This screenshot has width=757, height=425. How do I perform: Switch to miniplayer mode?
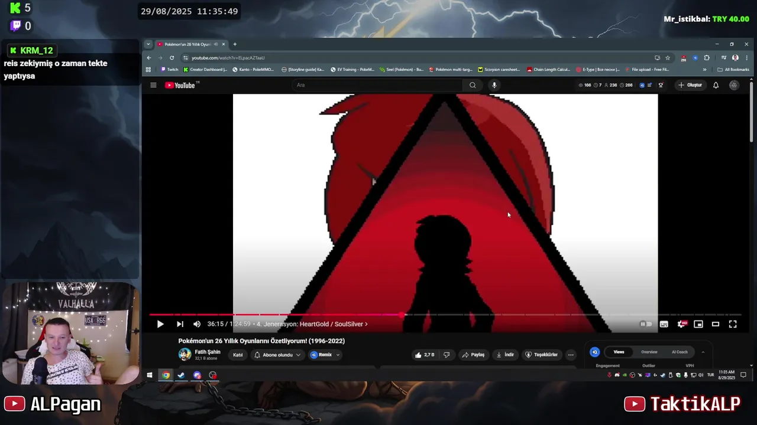(698, 324)
